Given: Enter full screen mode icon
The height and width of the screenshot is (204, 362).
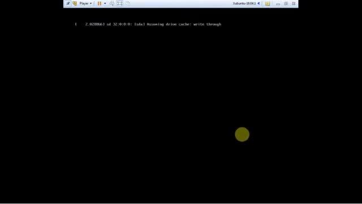Looking at the screenshot, I should click(x=119, y=3).
